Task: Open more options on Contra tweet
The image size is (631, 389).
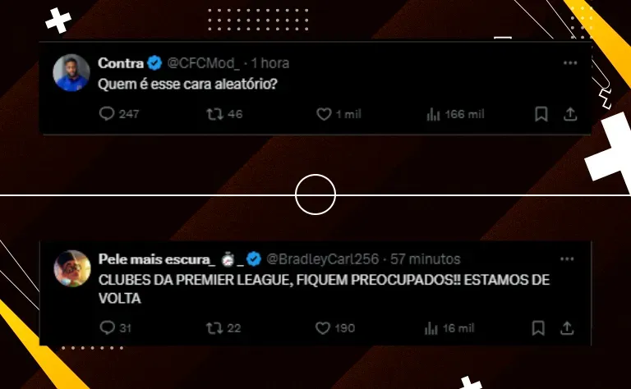Action: (570, 62)
